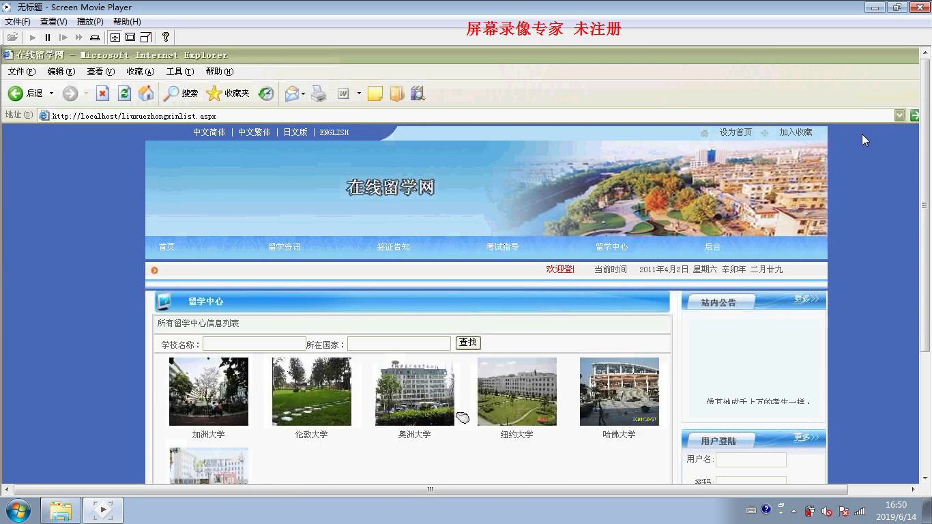Open the address bar dropdown arrow
This screenshot has height=524, width=932.
point(900,115)
